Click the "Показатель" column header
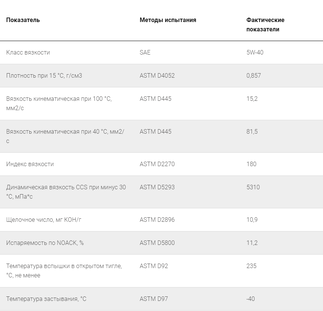The image size is (323, 311). [x=23, y=20]
